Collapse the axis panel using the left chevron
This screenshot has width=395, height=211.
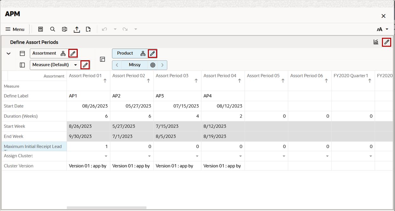click(8, 53)
